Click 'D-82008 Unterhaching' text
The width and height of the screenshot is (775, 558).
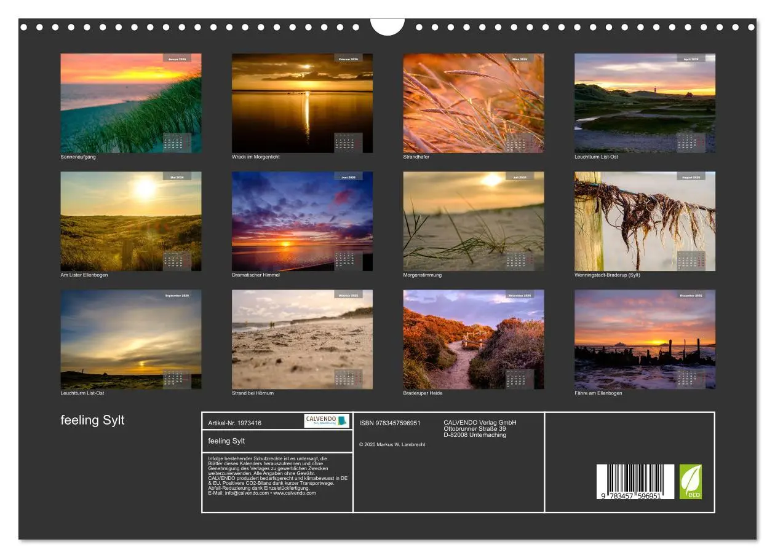pyautogui.click(x=475, y=434)
